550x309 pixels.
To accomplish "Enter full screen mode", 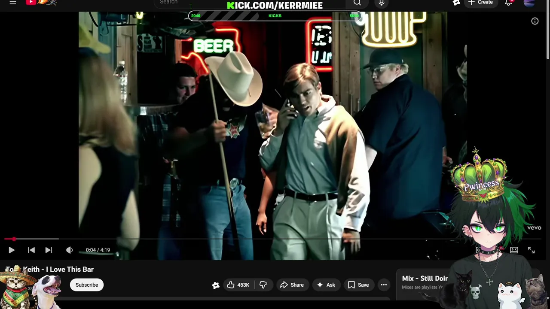I will click(x=532, y=250).
